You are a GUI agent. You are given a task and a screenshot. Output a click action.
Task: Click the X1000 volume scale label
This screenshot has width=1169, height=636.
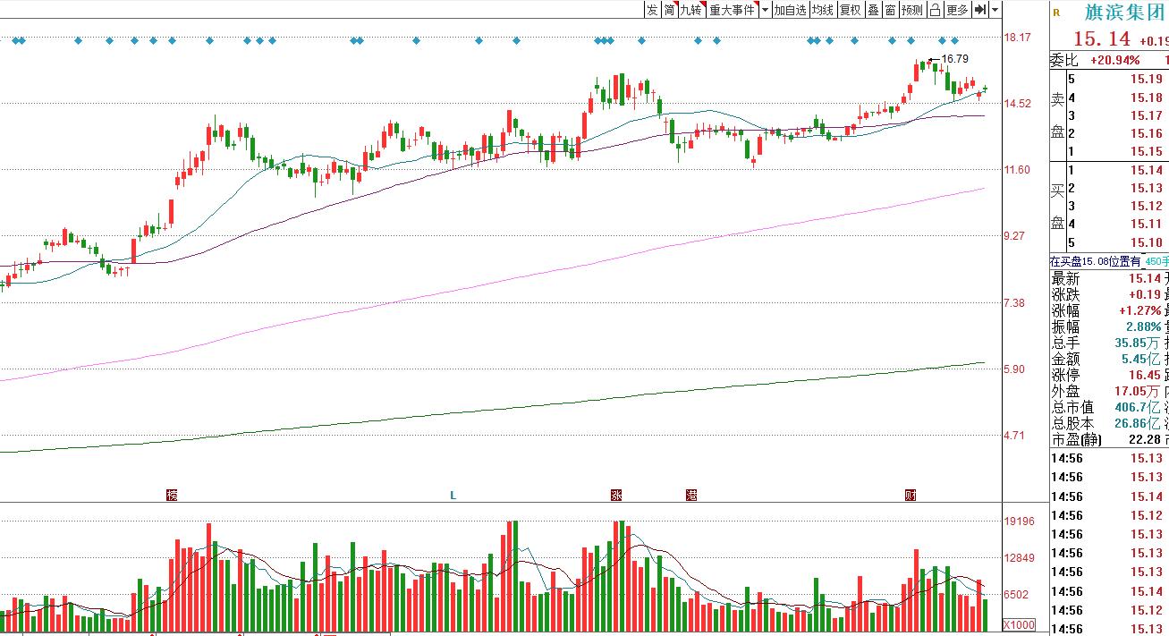1019,624
